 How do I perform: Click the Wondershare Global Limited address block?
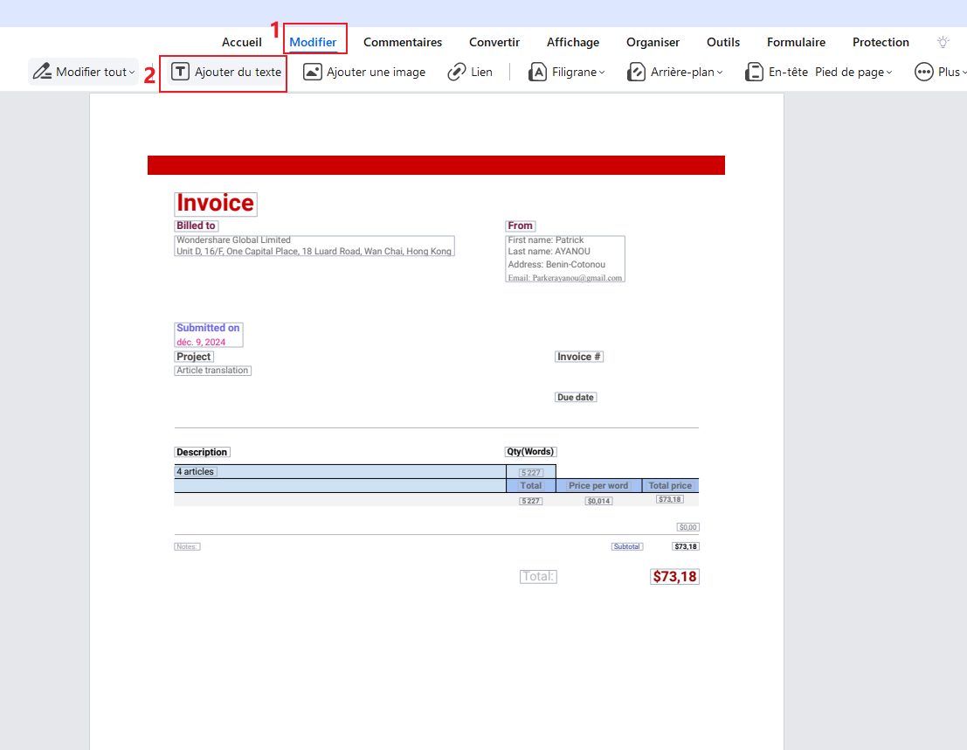(314, 246)
